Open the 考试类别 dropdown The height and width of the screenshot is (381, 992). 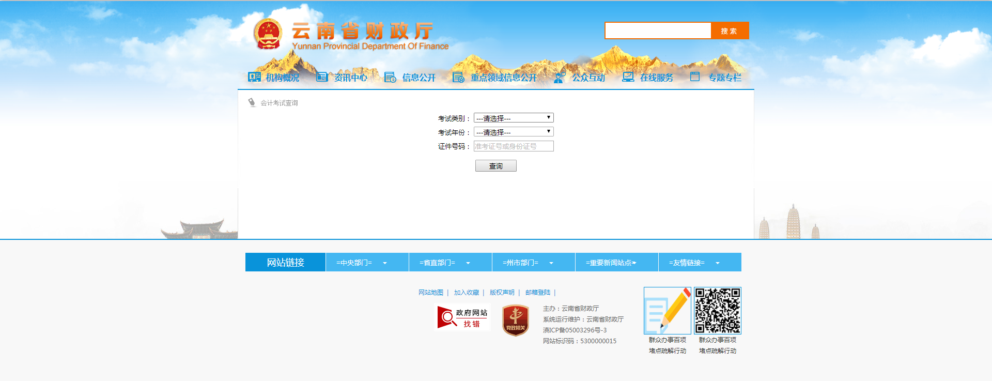tap(514, 118)
